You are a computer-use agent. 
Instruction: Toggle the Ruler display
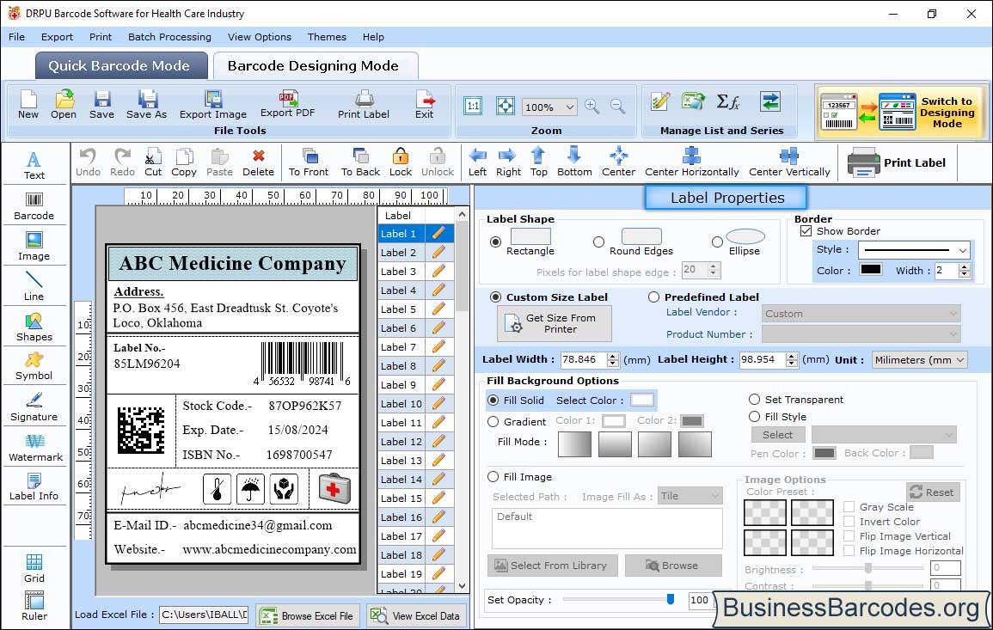(34, 607)
